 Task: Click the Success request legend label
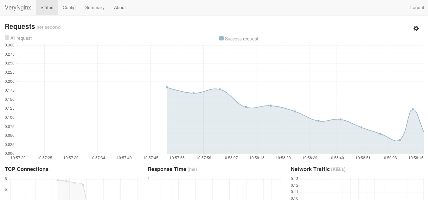(241, 39)
